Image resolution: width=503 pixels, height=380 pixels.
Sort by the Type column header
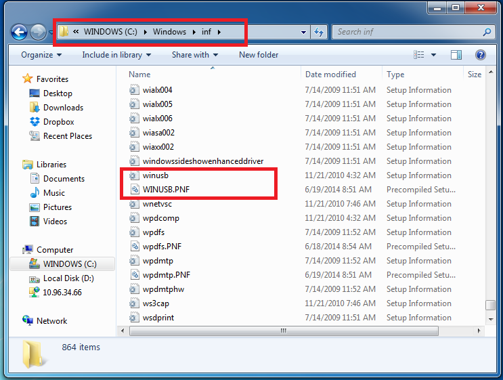point(395,75)
